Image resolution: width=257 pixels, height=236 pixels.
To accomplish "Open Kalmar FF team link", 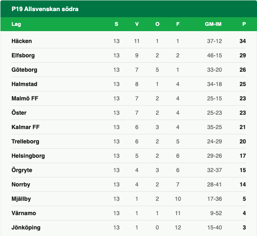I will point(25,127).
